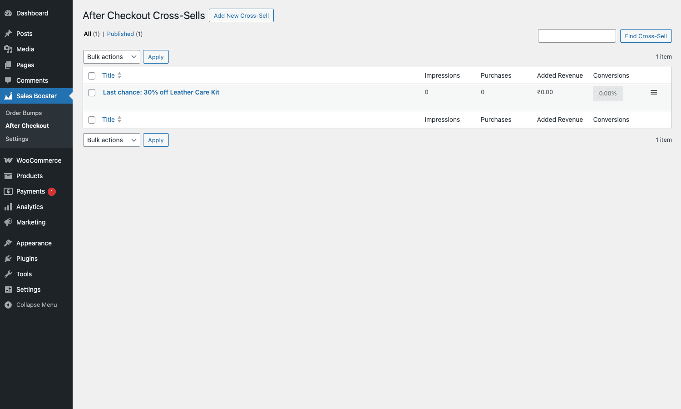Viewport: 681px width, 409px height.
Task: Filter by Published cross-sells
Action: tap(120, 34)
